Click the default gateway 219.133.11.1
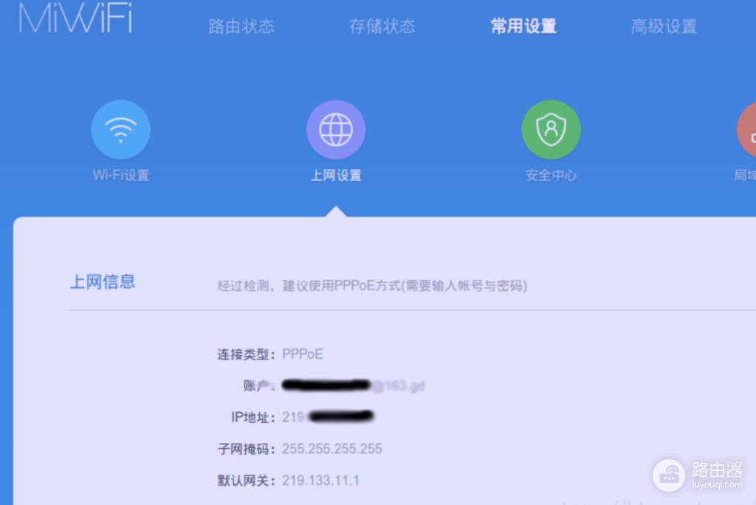This screenshot has height=505, width=756. 321,480
